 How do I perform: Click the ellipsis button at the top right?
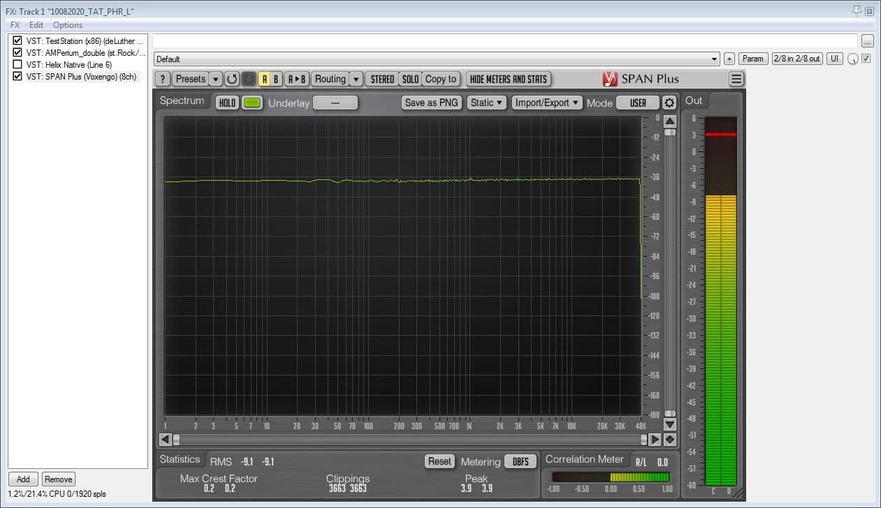(x=867, y=41)
